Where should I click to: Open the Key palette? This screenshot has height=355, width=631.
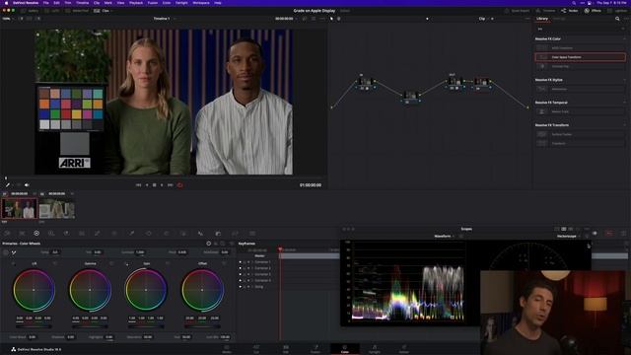pyautogui.click(x=218, y=233)
